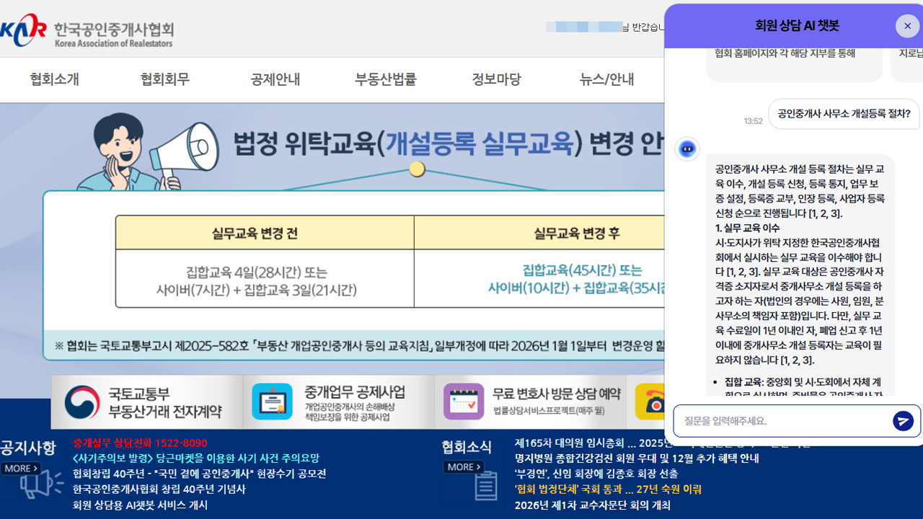Focus the 질문을 입력해주세요 chat input
The image size is (923, 519).
[782, 421]
